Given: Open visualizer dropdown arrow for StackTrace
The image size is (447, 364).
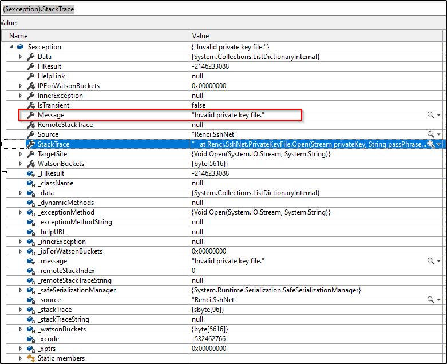Looking at the screenshot, I should tap(439, 144).
